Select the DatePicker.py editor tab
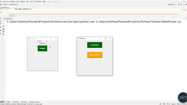 pyautogui.click(x=5, y=7)
